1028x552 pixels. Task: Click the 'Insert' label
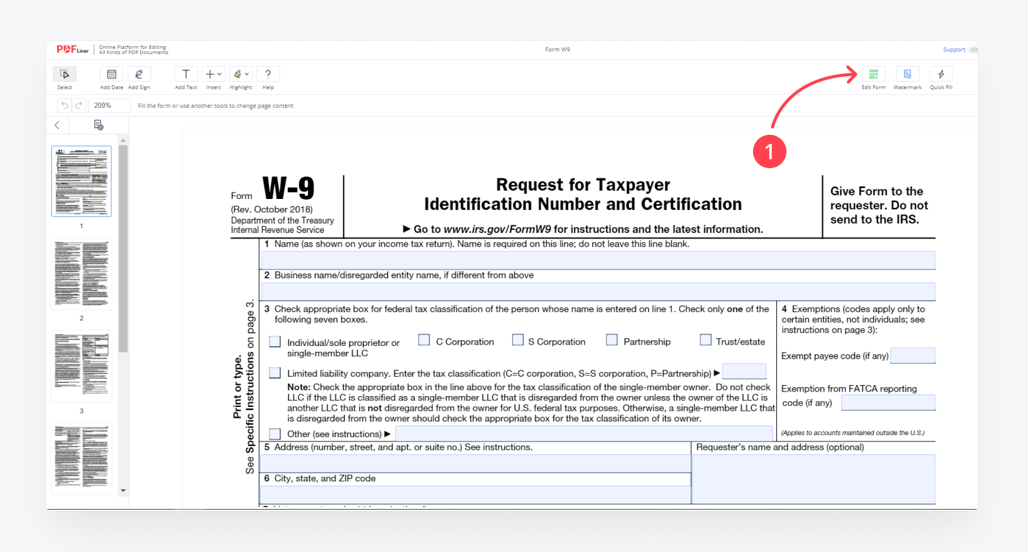[x=213, y=87]
